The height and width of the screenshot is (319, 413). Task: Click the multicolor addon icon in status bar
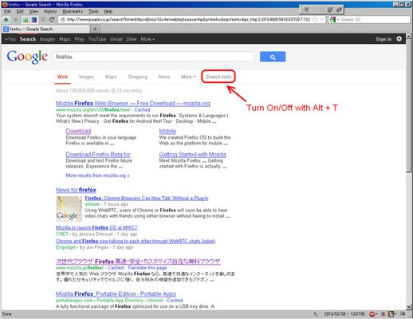coord(391,314)
